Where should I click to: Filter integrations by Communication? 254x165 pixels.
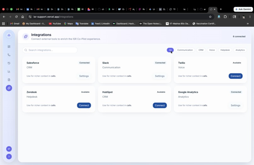coord(185,50)
